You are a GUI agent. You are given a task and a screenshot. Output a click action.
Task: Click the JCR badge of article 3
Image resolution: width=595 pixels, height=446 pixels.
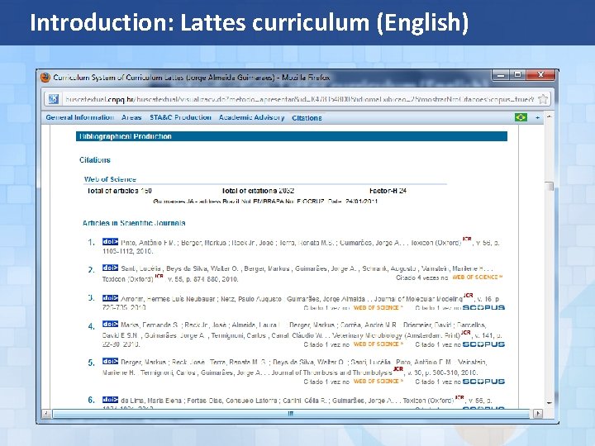coord(469,295)
